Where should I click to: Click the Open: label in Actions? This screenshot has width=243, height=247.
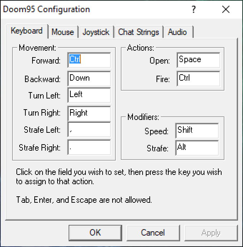click(x=160, y=61)
